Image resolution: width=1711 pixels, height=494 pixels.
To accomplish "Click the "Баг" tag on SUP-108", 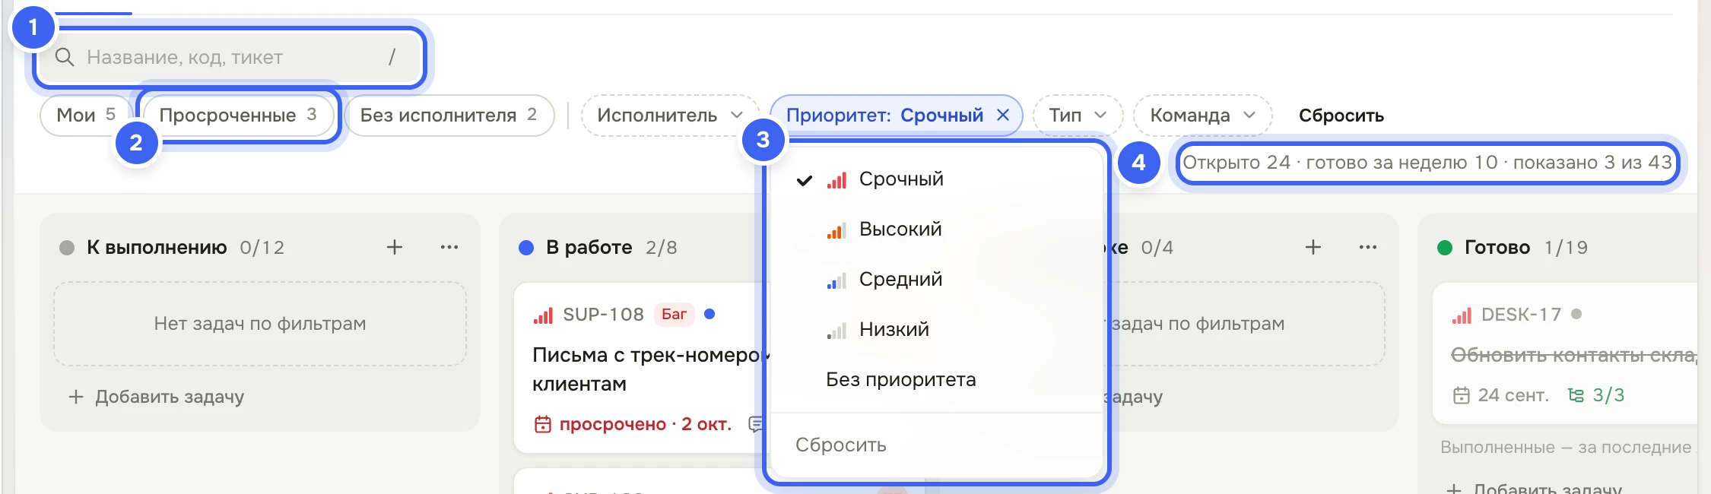I will [674, 315].
